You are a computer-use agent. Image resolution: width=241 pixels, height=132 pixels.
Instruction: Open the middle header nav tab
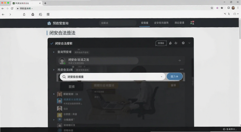(x=161, y=23)
